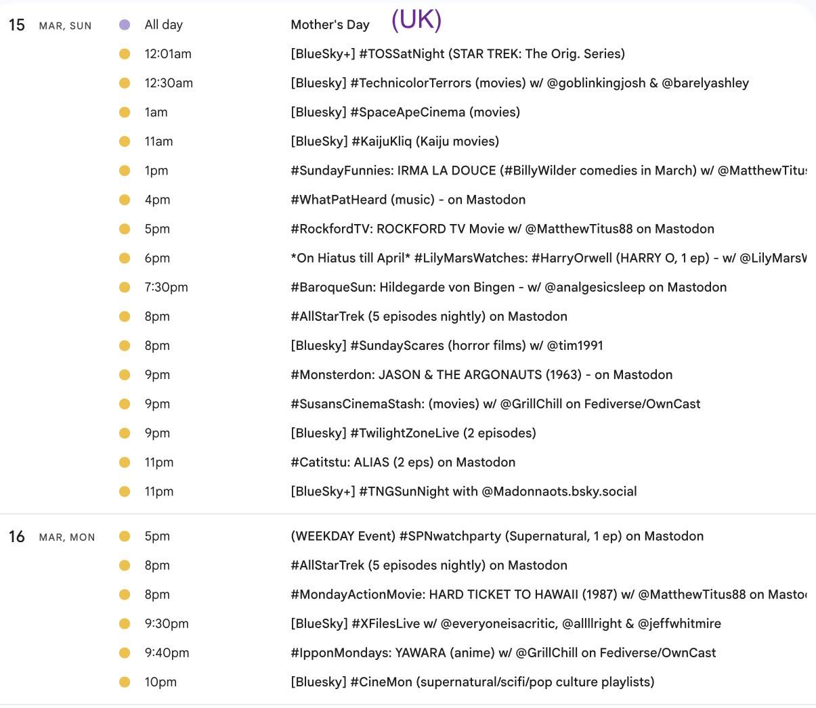Viewport: 816px width, 708px height.
Task: Select the 15 Mar, Sun date header
Action: click(50, 26)
